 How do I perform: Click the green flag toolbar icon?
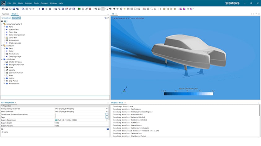79,9
